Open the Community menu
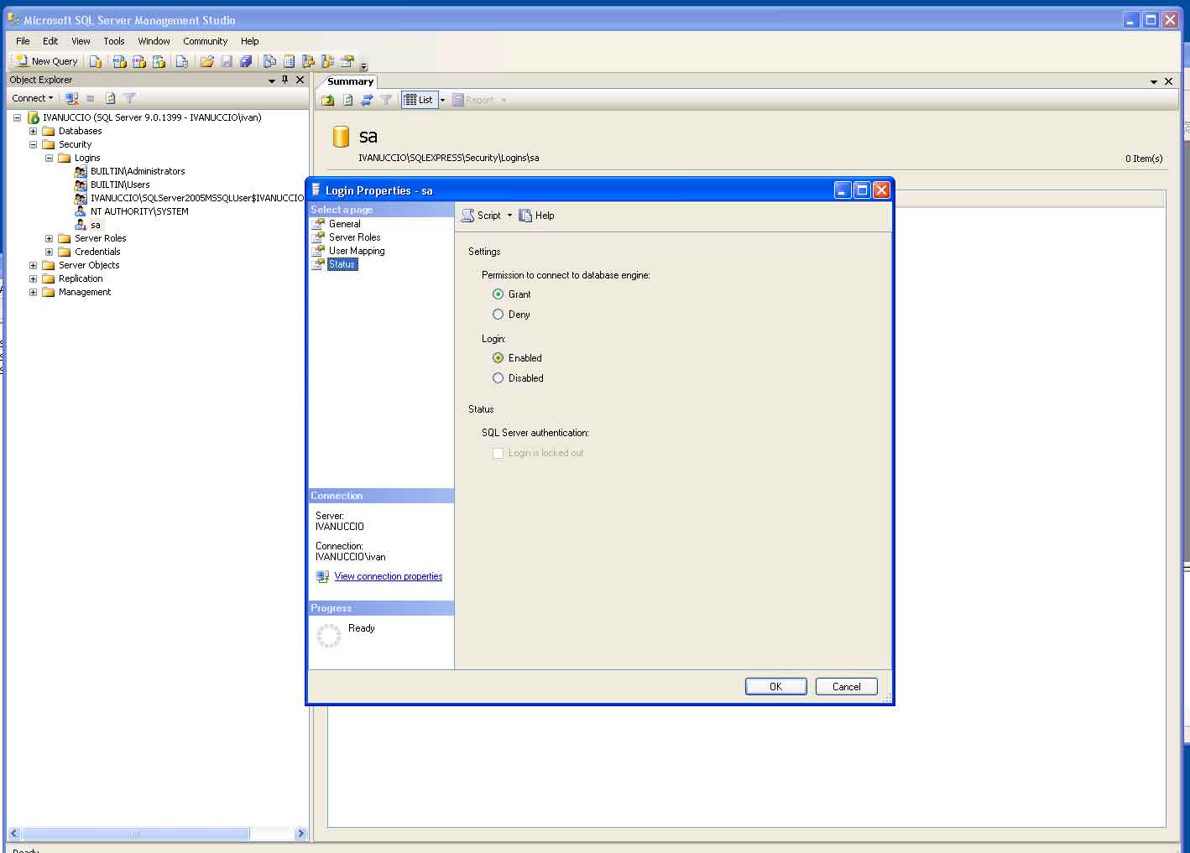 click(206, 41)
